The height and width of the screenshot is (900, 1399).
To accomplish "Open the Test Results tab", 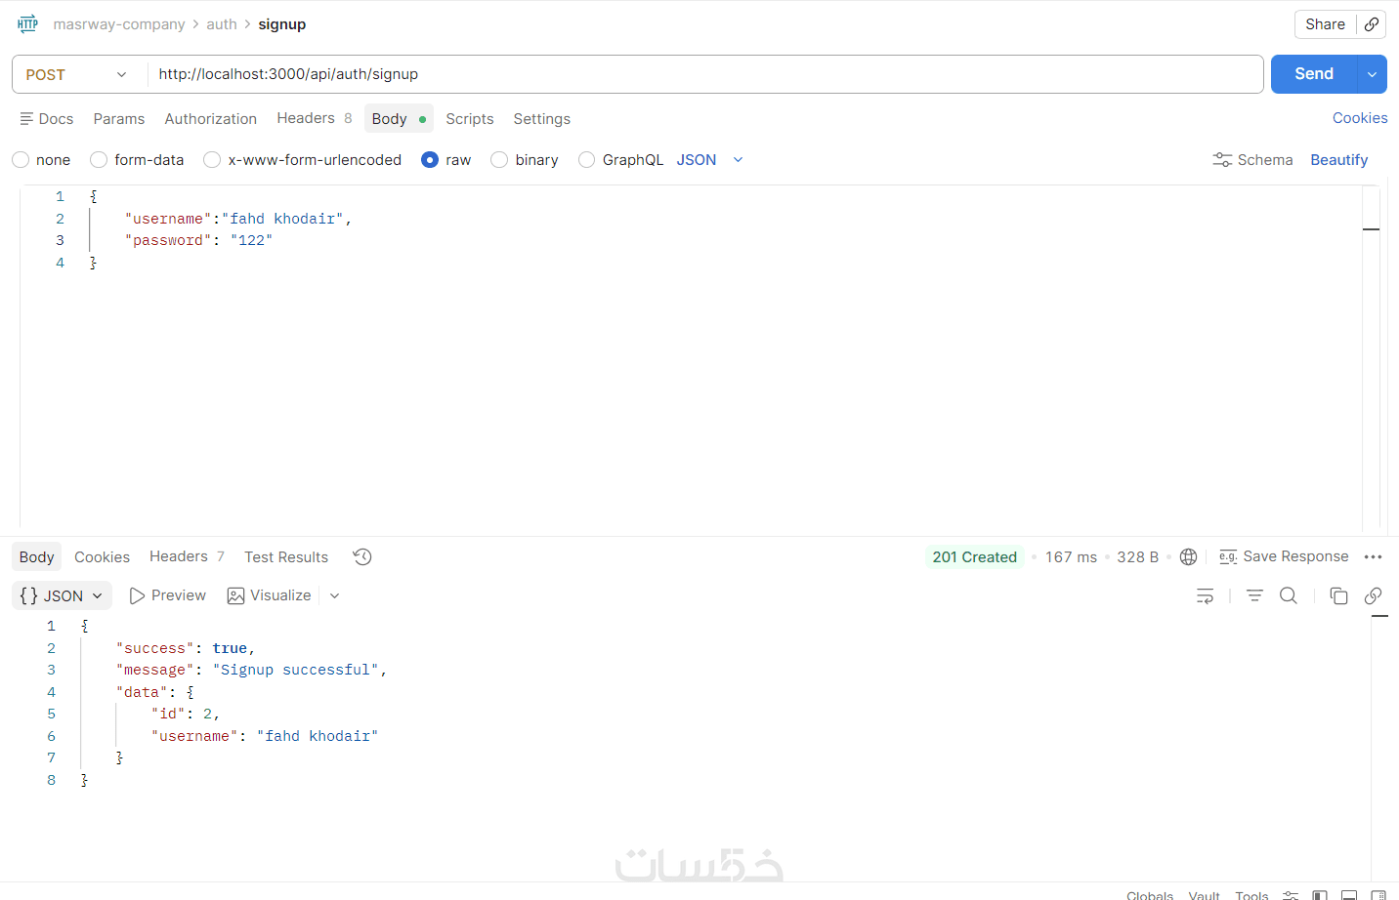I will tap(286, 556).
